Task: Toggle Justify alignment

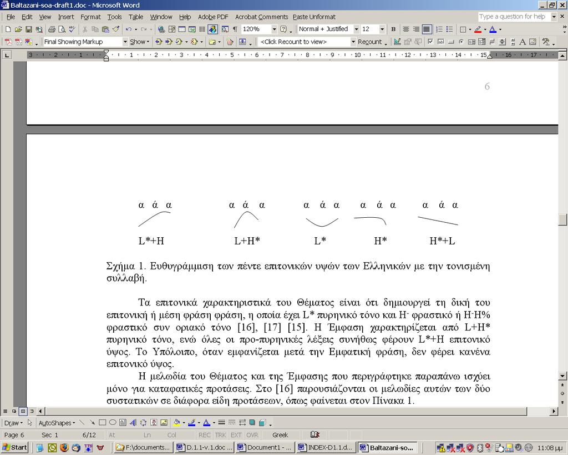Action: point(427,29)
